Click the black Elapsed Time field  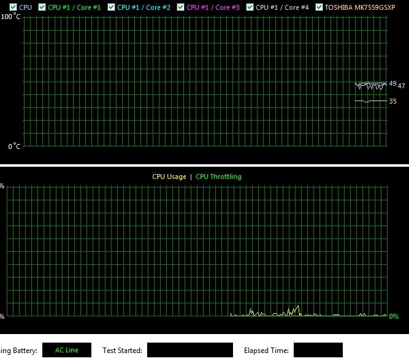tap(318, 350)
